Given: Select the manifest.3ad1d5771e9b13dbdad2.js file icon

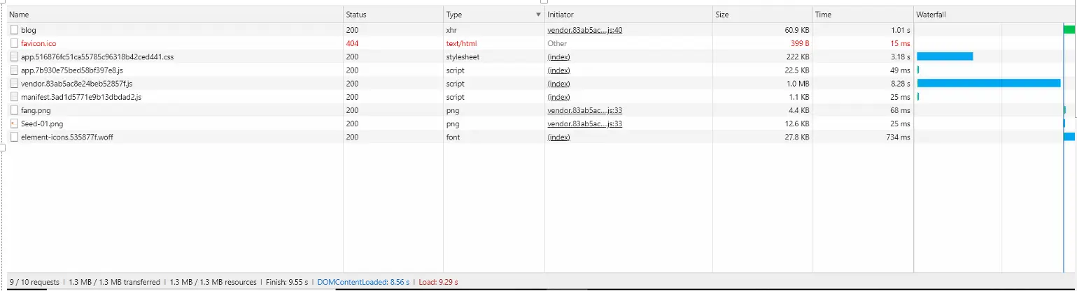Looking at the screenshot, I should (14, 97).
